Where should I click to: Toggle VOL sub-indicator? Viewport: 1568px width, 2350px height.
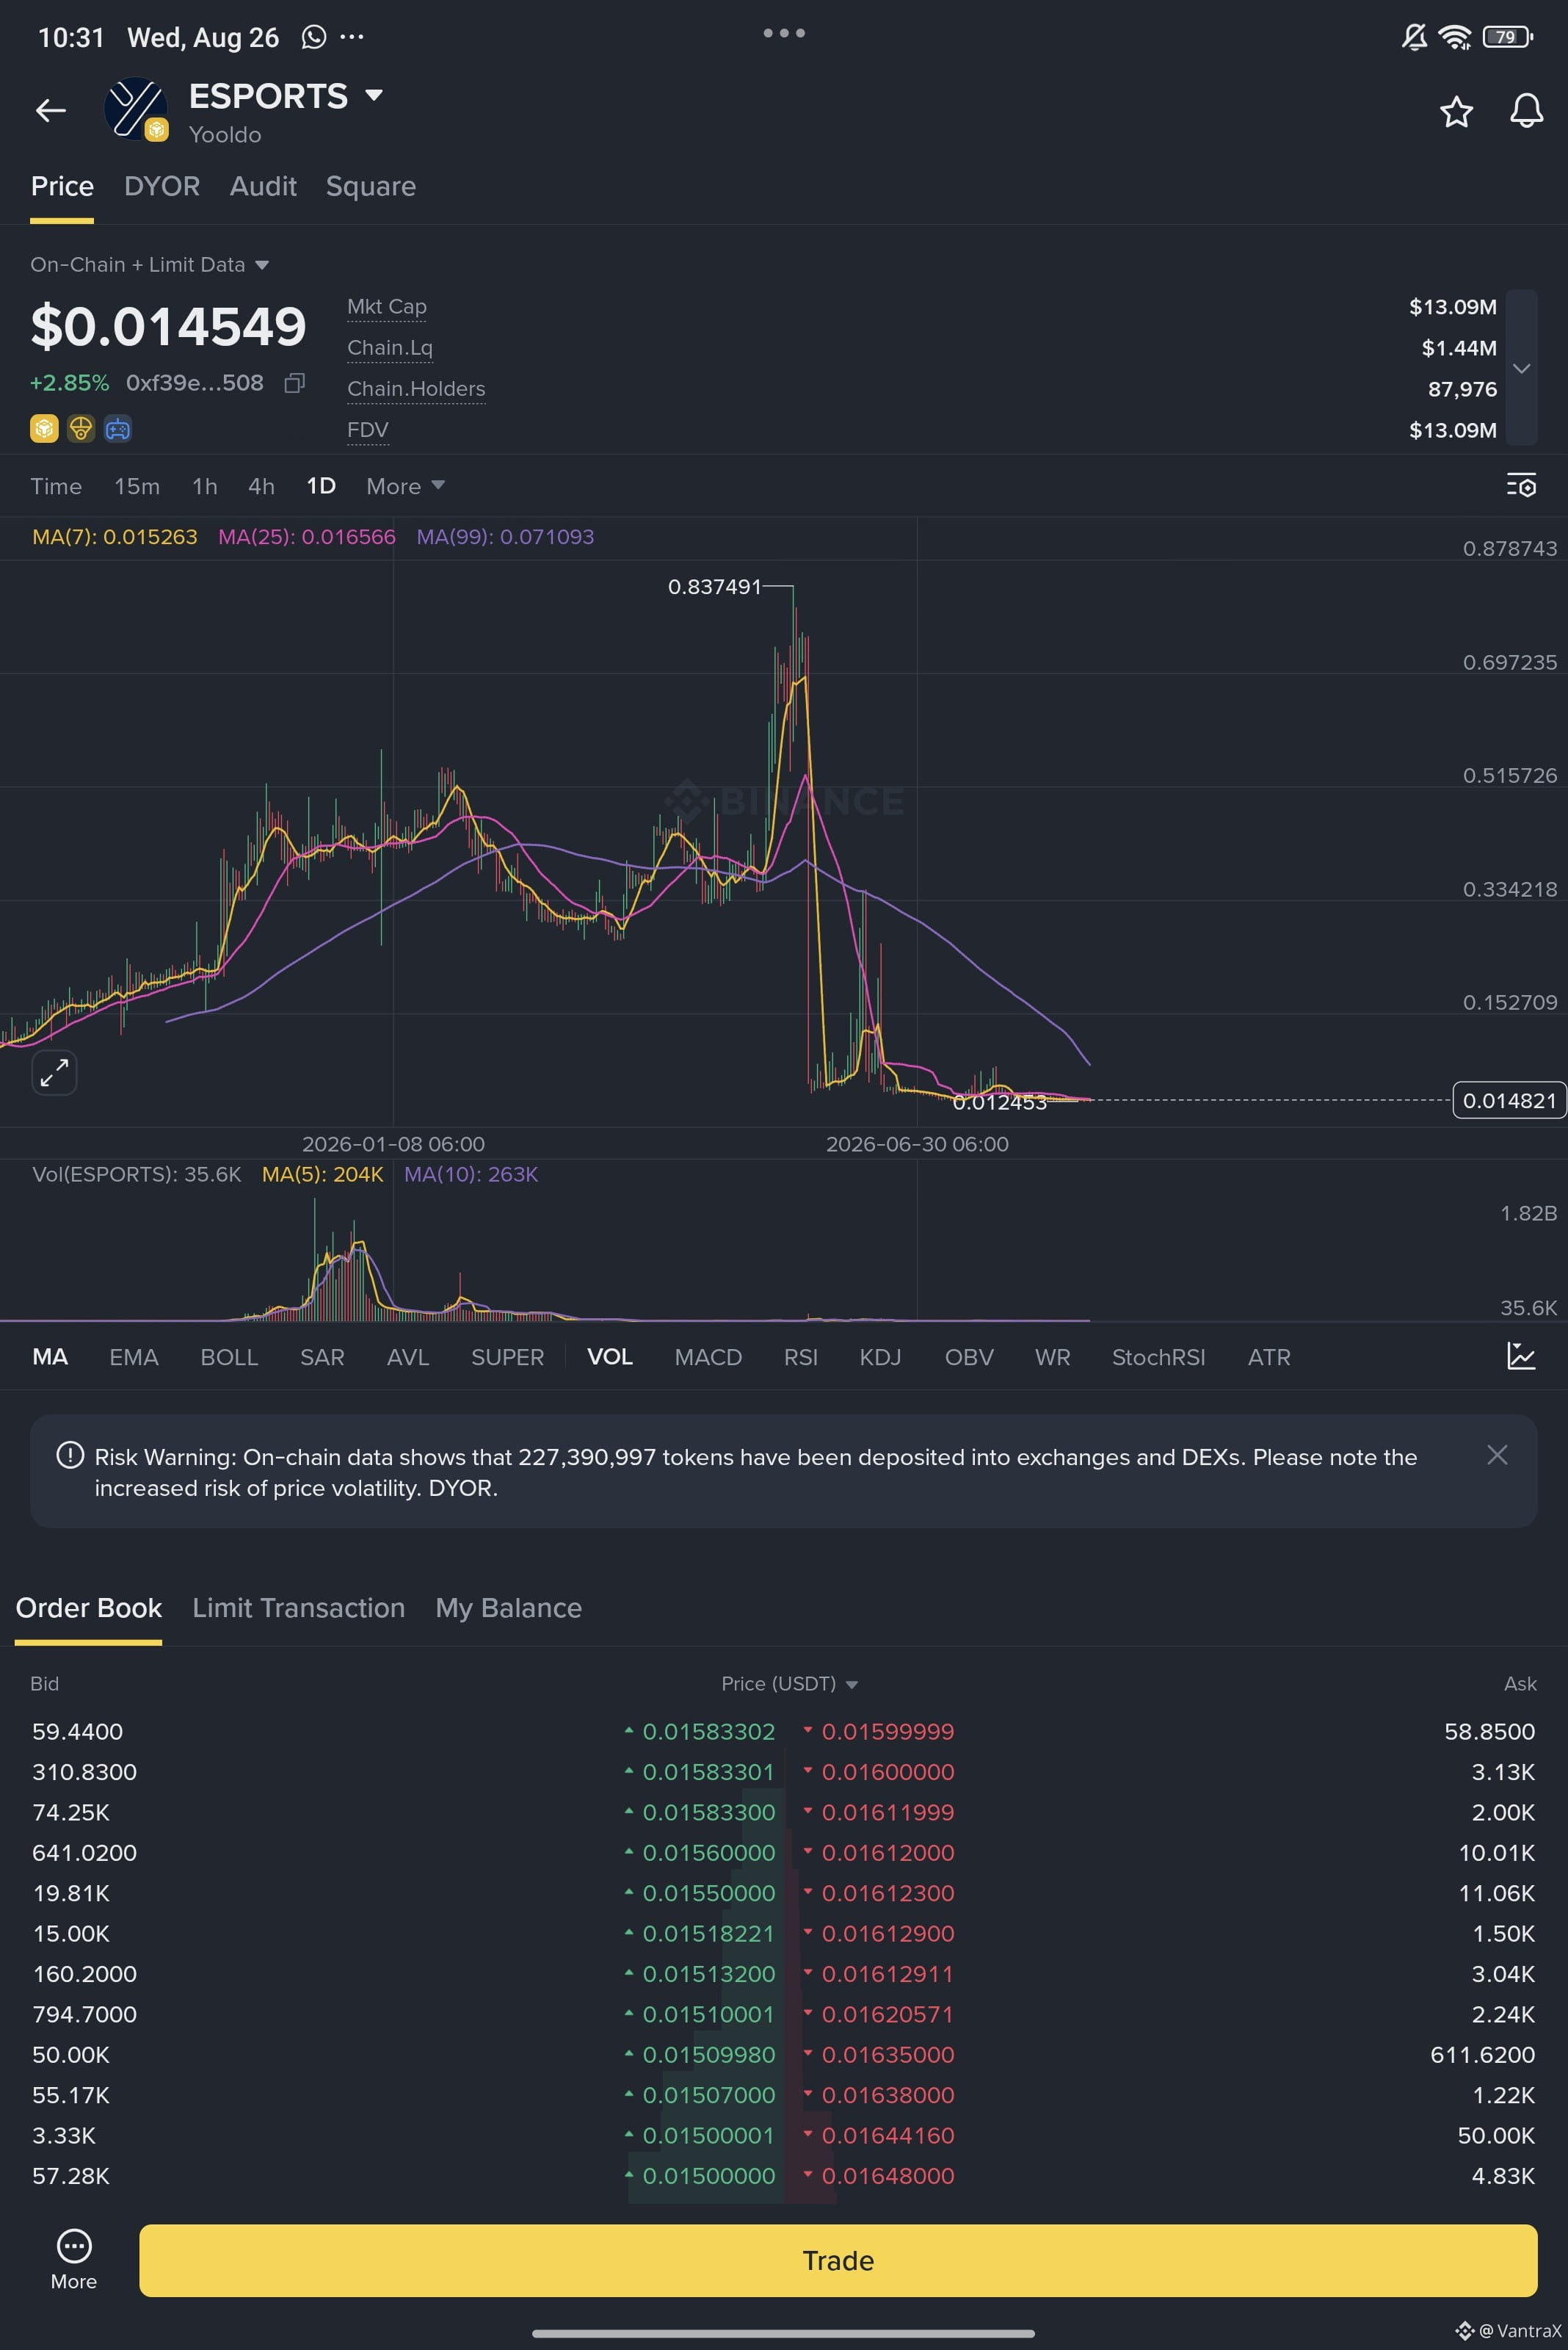coord(610,1358)
